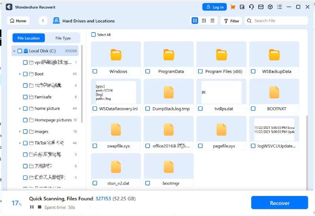Open the Filter options

pos(232,21)
